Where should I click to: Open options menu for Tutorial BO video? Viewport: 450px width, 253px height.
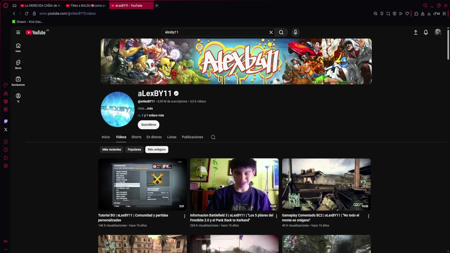pos(185,216)
